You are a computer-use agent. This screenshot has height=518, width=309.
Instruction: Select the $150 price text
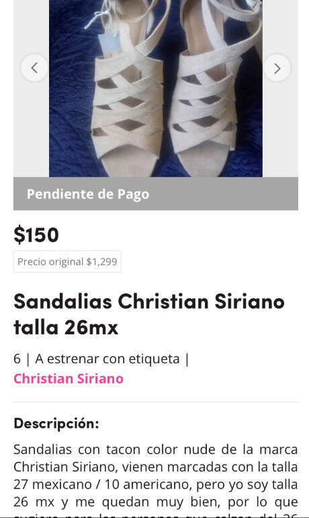tap(36, 235)
